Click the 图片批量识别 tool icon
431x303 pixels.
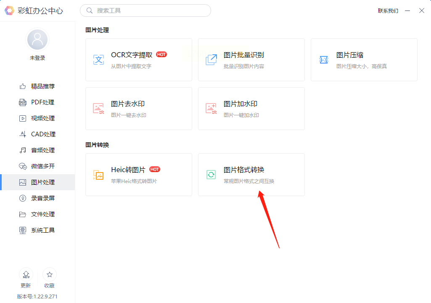coord(211,60)
